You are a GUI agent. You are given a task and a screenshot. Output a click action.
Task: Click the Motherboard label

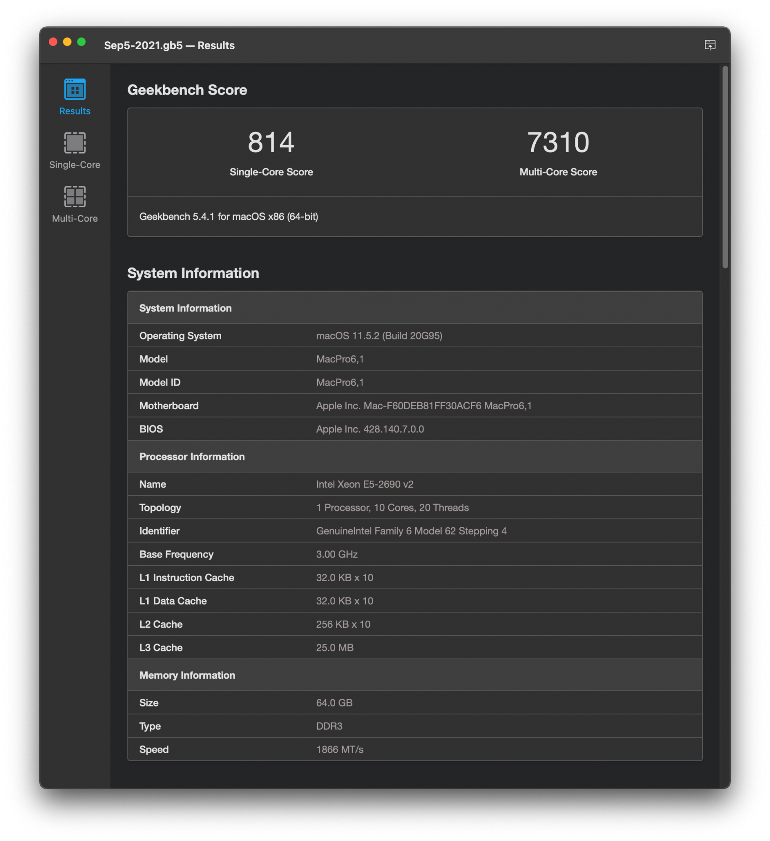[169, 406]
